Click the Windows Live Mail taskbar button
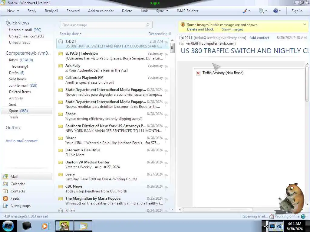 click(83, 226)
